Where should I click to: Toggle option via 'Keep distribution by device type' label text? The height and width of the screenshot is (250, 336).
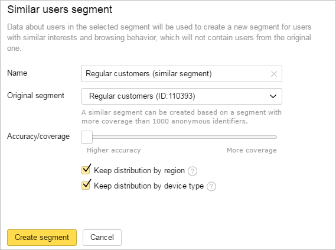(x=149, y=186)
